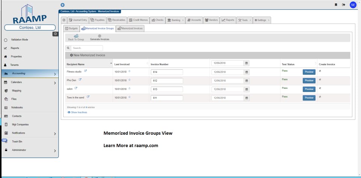The image size is (361, 178).
Task: Click invoice number field showing 611
Action: (x=167, y=98)
